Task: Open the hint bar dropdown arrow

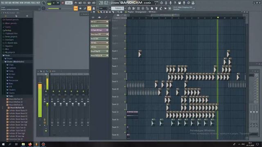Action: pyautogui.click(x=194, y=8)
